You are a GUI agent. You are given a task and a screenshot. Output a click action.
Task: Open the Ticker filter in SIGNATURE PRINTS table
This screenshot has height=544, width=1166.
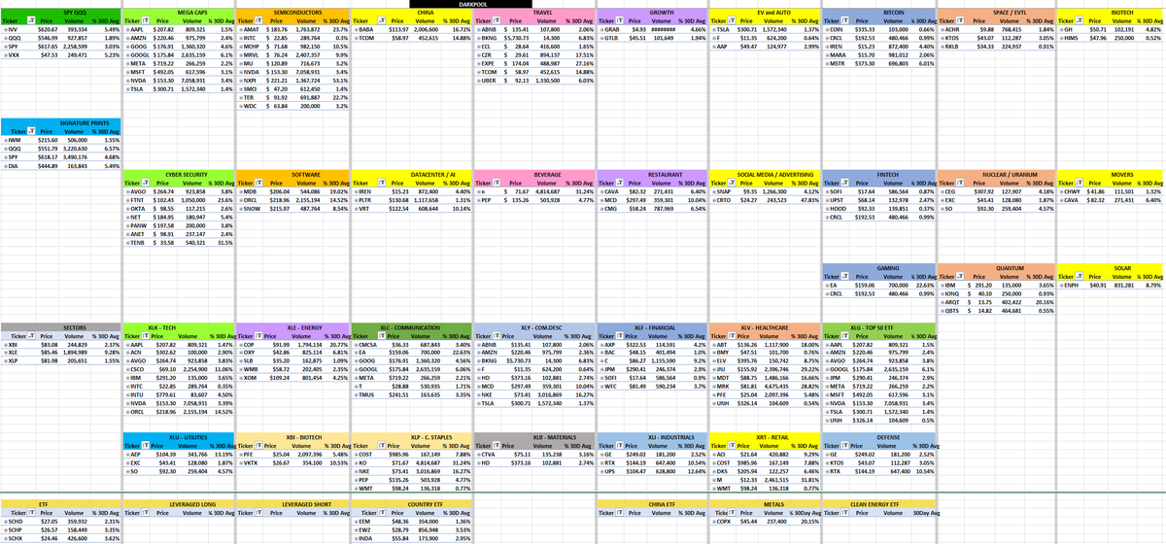click(x=31, y=130)
